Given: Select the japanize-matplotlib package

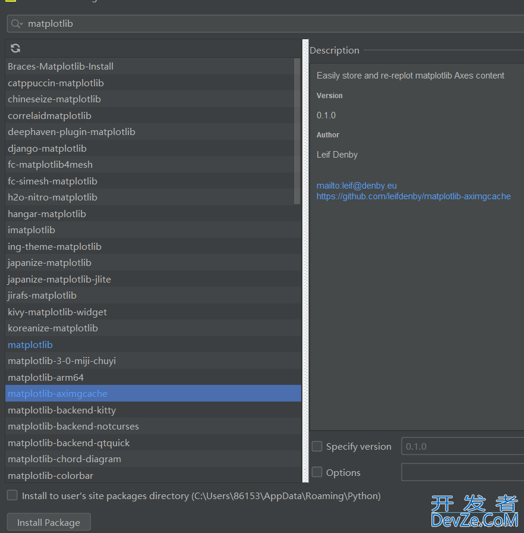Looking at the screenshot, I should tap(153, 263).
